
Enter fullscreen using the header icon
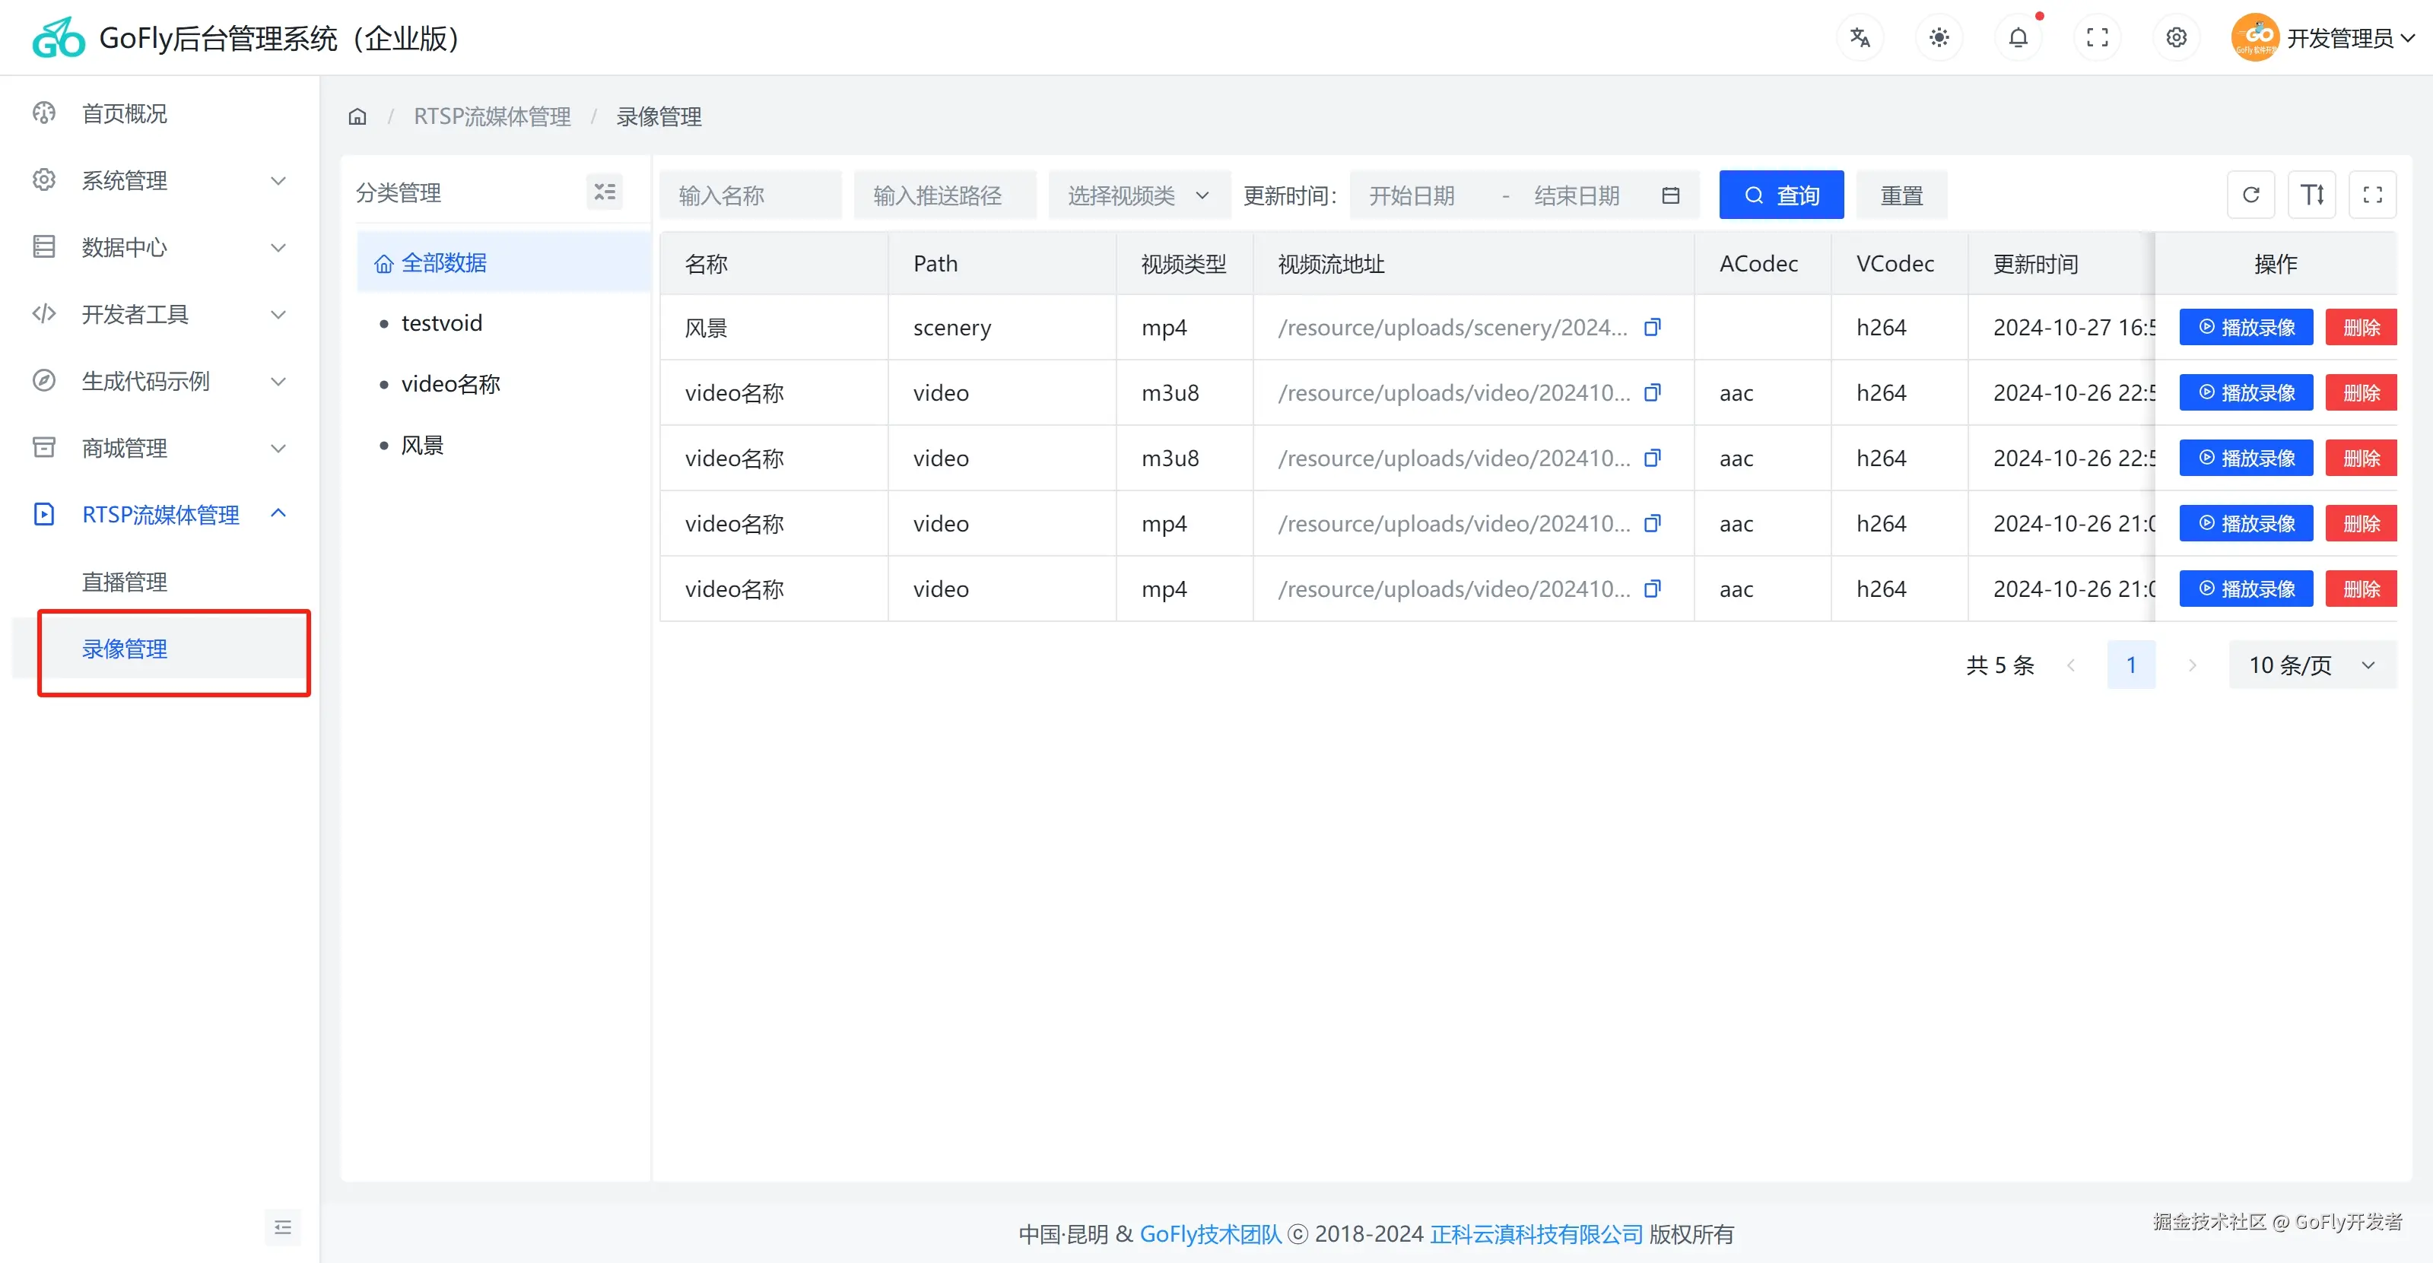tap(2097, 38)
